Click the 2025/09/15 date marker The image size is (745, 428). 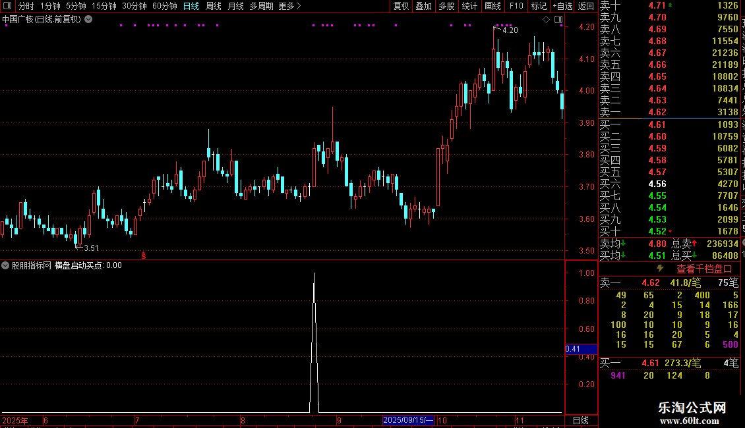click(408, 420)
